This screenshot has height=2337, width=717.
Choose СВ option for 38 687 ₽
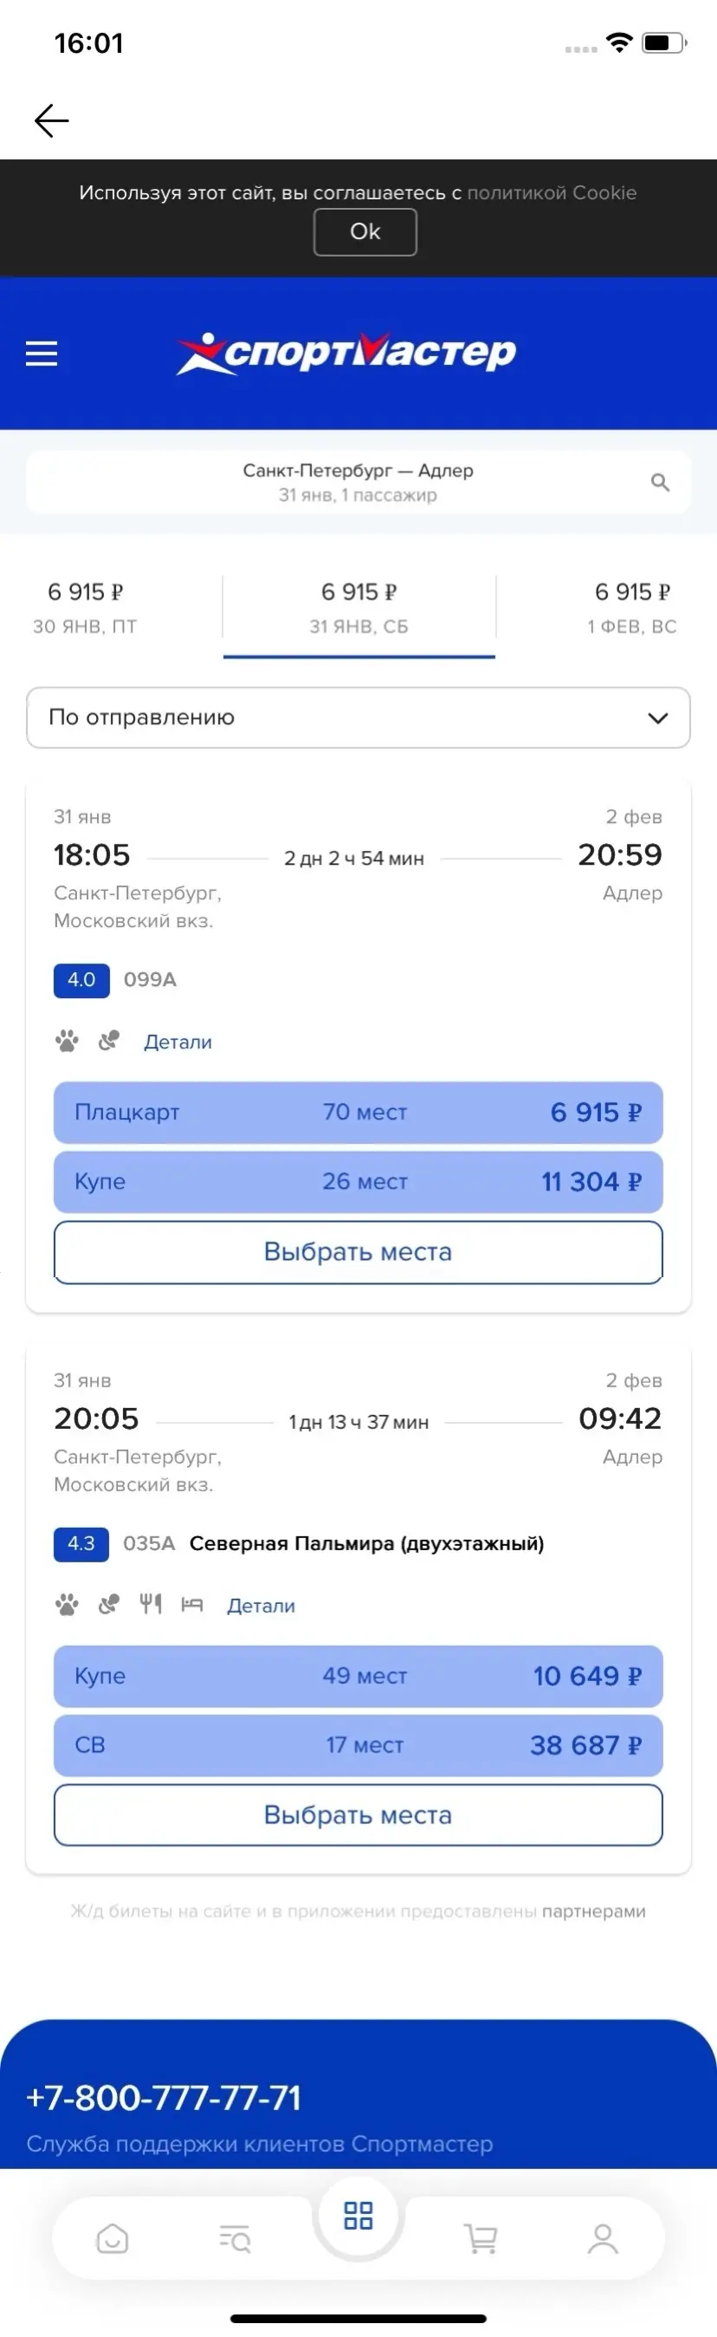(358, 1745)
